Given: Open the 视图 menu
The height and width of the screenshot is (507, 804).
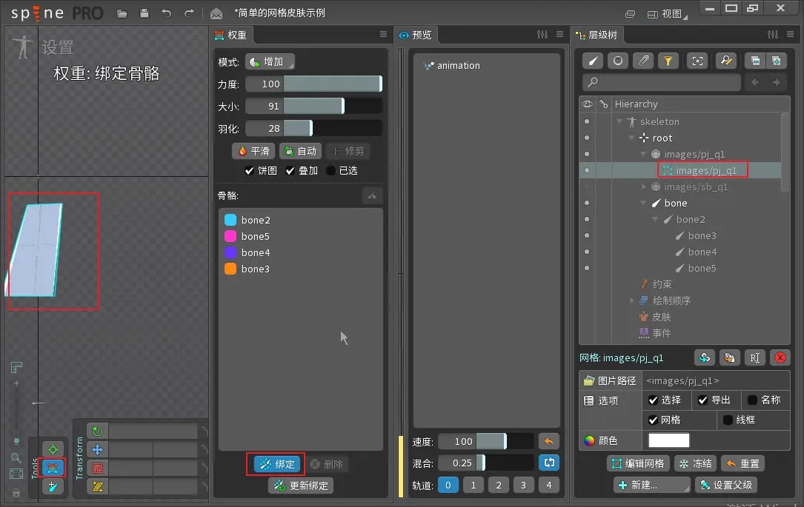Looking at the screenshot, I should tap(667, 14).
